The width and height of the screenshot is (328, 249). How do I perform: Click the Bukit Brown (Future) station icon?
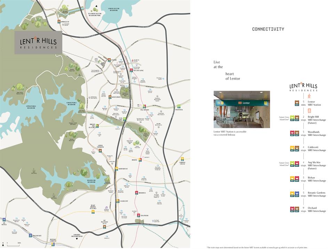93,211
